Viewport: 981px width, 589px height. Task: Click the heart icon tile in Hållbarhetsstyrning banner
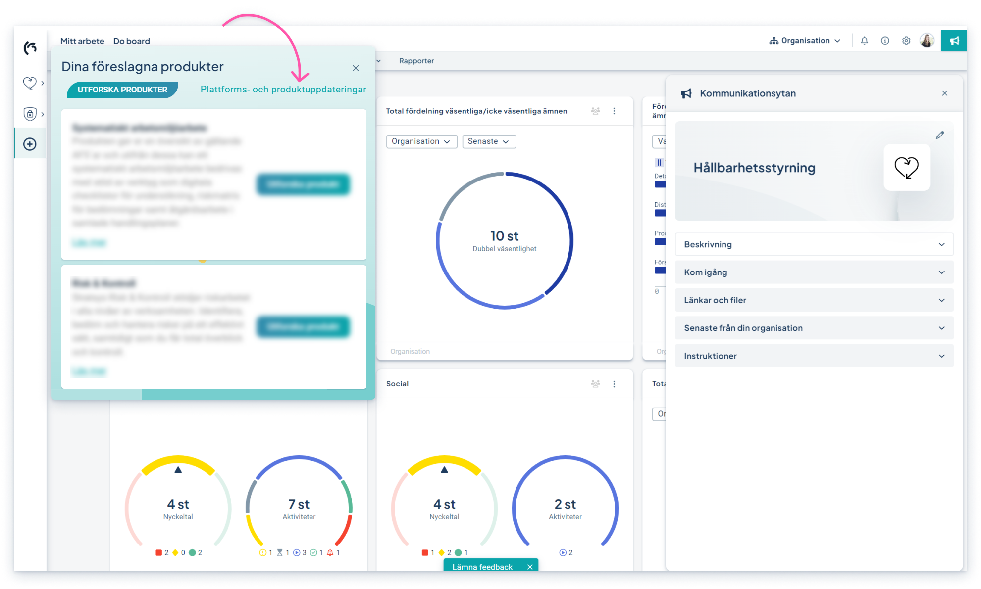click(907, 167)
